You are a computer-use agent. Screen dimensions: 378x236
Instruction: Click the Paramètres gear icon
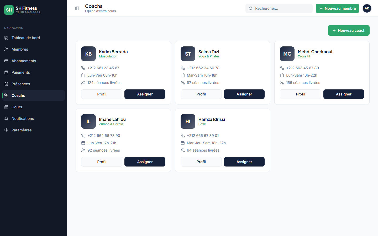6,130
